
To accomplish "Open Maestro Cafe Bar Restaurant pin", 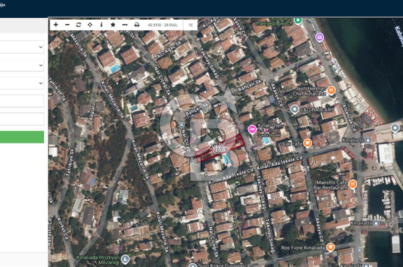I will (352, 185).
